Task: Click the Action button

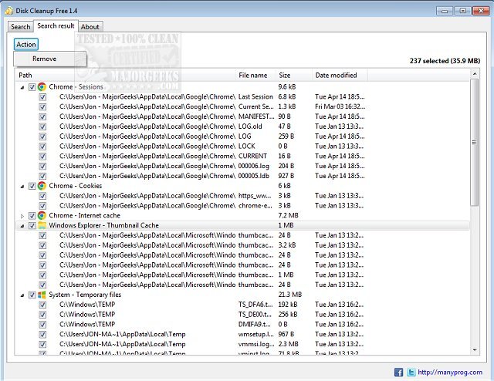Action: point(26,45)
